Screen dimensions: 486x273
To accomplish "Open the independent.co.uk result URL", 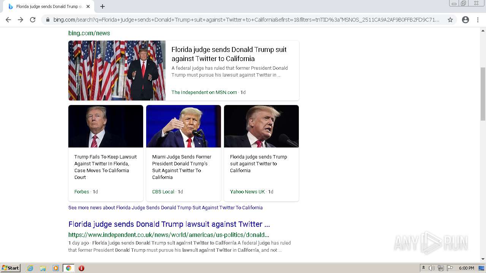I will [x=169, y=235].
